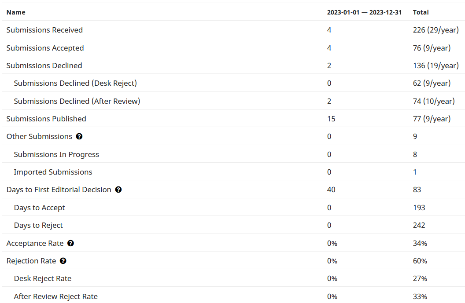Click the 226 (29/year) total value
This screenshot has height=303, width=465.
point(435,30)
